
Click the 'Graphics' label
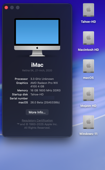pyautogui.click(x=22, y=83)
